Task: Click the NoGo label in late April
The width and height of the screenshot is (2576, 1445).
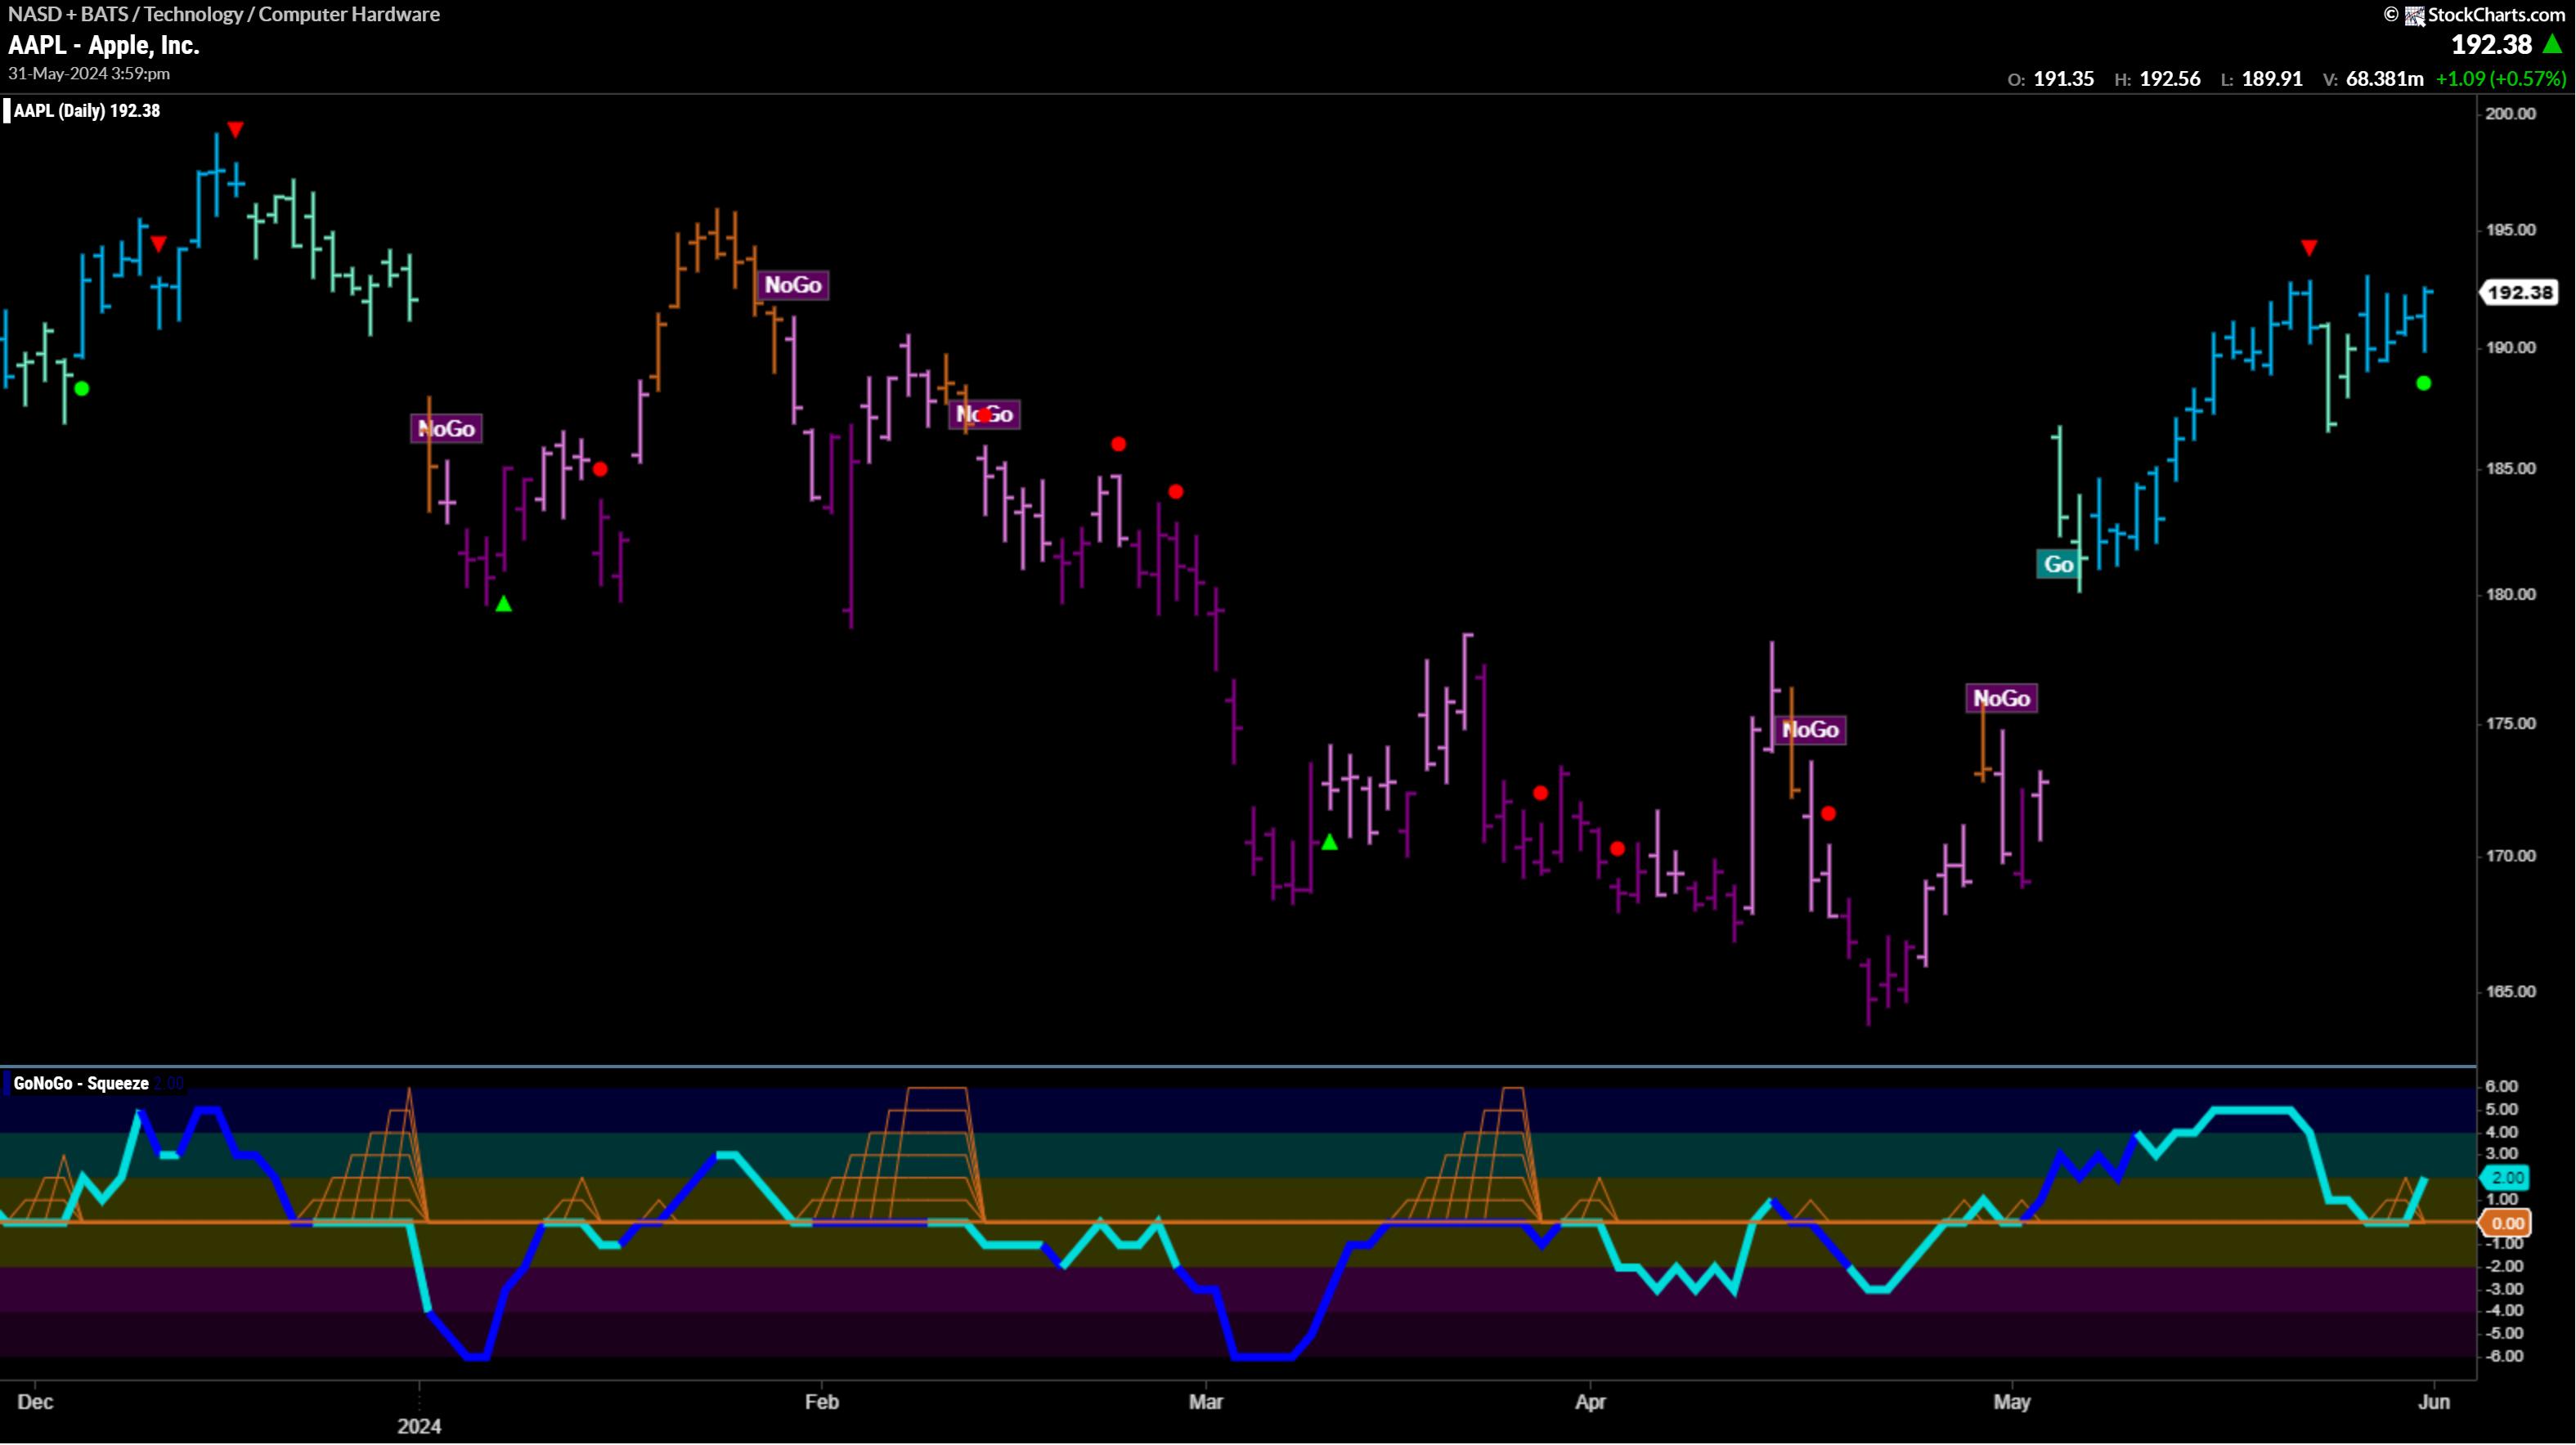Action: click(2001, 697)
